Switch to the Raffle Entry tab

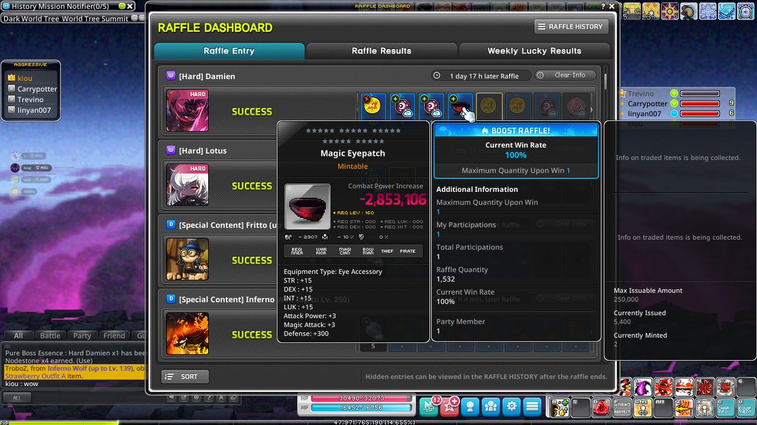coord(229,51)
